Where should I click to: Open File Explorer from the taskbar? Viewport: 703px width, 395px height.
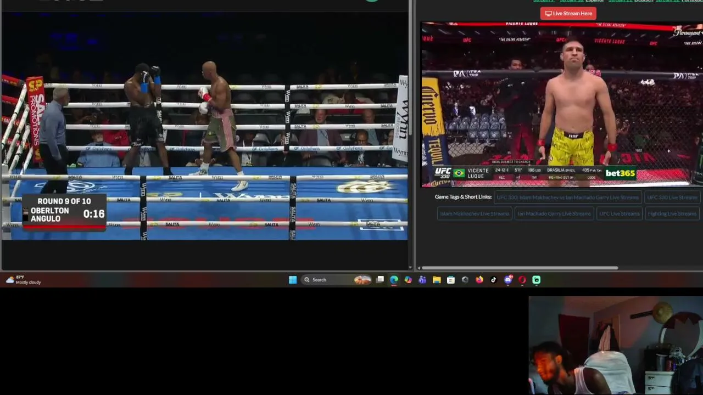tap(437, 280)
